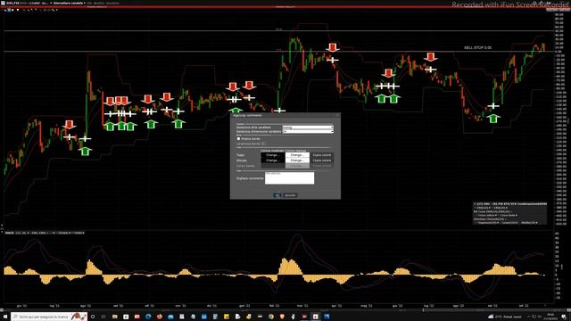Click the SELL STOP 0.00 order label
571x321 pixels.
(x=477, y=47)
